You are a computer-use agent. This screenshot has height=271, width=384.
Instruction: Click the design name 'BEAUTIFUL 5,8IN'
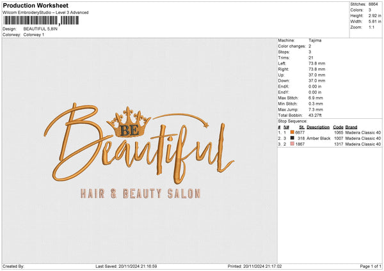(40, 29)
